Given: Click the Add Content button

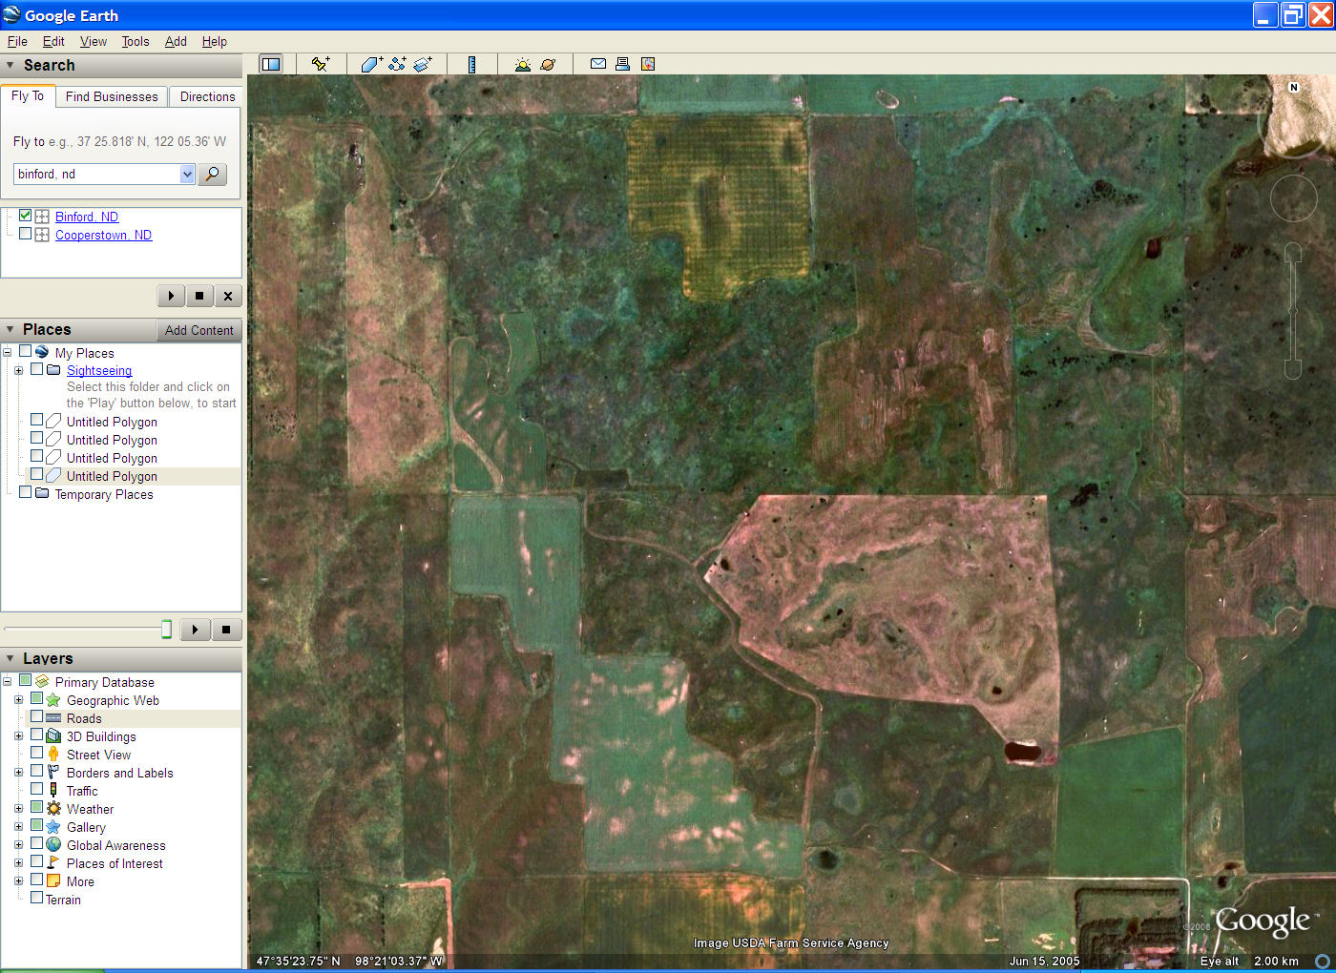Looking at the screenshot, I should [x=198, y=330].
